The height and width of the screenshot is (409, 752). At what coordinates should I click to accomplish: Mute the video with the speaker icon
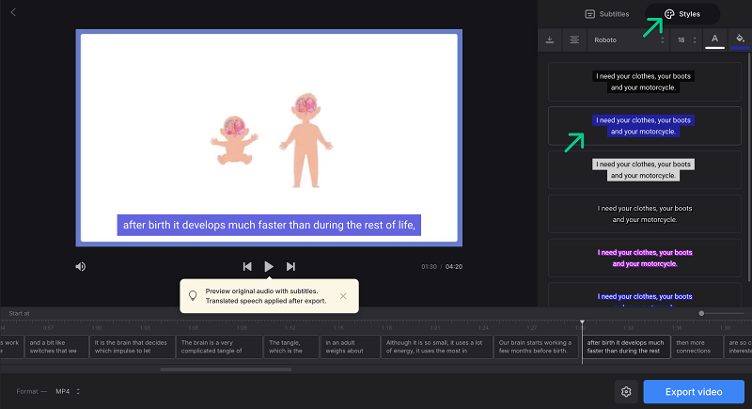81,267
